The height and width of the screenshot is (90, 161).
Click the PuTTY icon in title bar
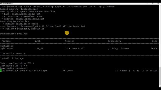pyautogui.click(x=1, y=3)
